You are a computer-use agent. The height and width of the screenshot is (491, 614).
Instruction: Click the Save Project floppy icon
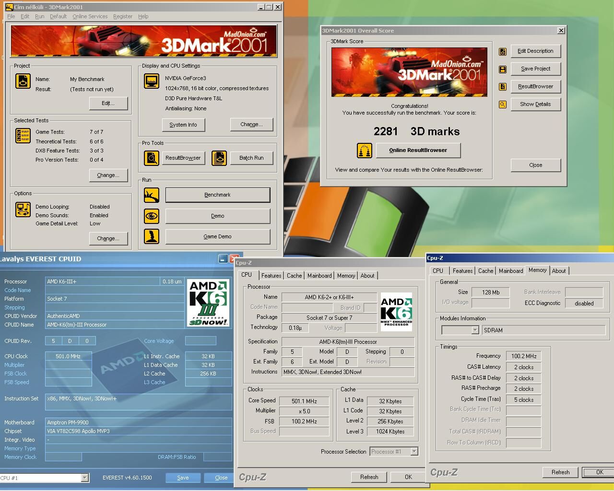tap(503, 69)
